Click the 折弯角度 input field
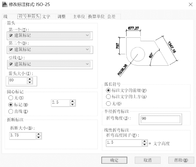 pyautogui.click(x=160, y=119)
